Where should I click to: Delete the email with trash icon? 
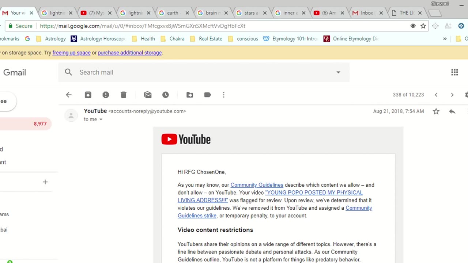[x=124, y=95]
